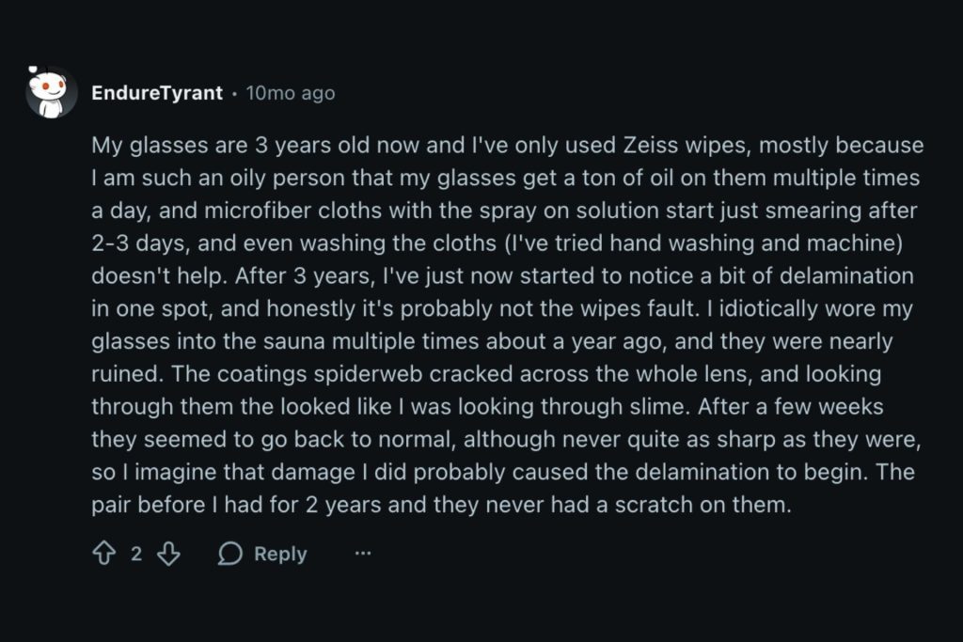Click EndureTyrant's Snoo avatar image

click(52, 92)
